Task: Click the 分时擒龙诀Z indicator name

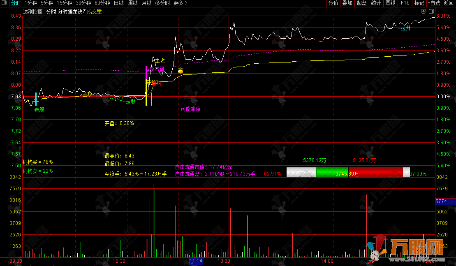Action: pos(72,12)
